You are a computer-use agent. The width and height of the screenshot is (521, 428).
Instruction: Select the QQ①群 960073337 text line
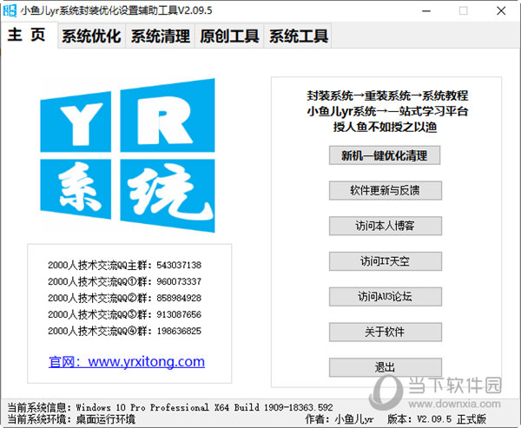pos(124,282)
